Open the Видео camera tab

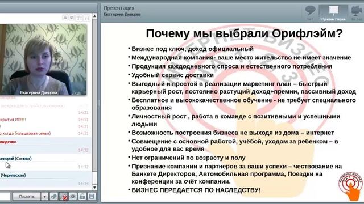coord(357,13)
